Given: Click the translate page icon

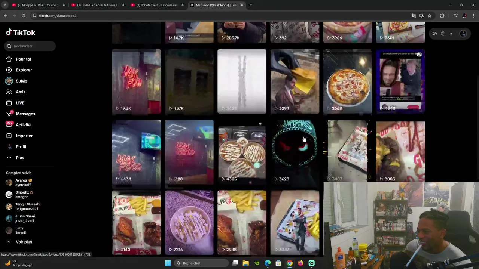Looking at the screenshot, I should click(414, 16).
